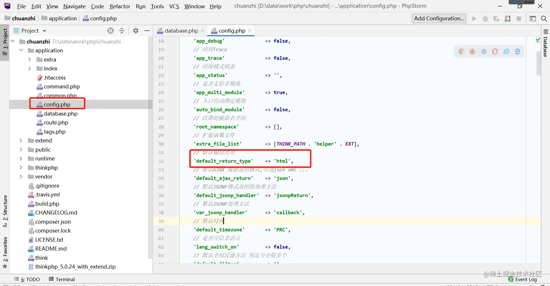Click Run with Coverage icon

[x=497, y=19]
